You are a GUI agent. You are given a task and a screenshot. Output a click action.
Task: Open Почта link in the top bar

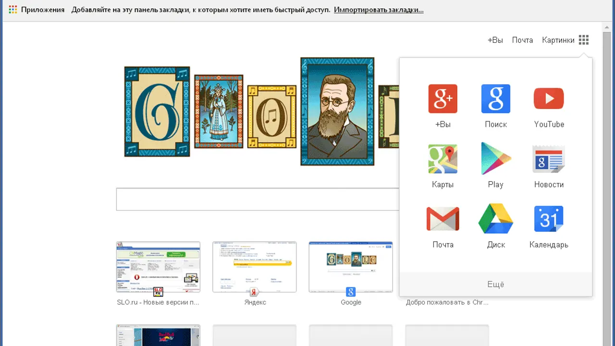522,40
